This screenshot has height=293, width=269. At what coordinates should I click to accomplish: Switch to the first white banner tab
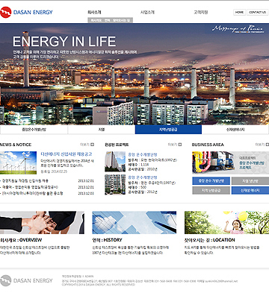pyautogui.click(x=34, y=130)
